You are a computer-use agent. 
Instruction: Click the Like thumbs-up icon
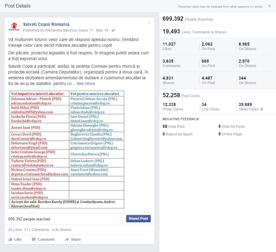tap(10, 240)
